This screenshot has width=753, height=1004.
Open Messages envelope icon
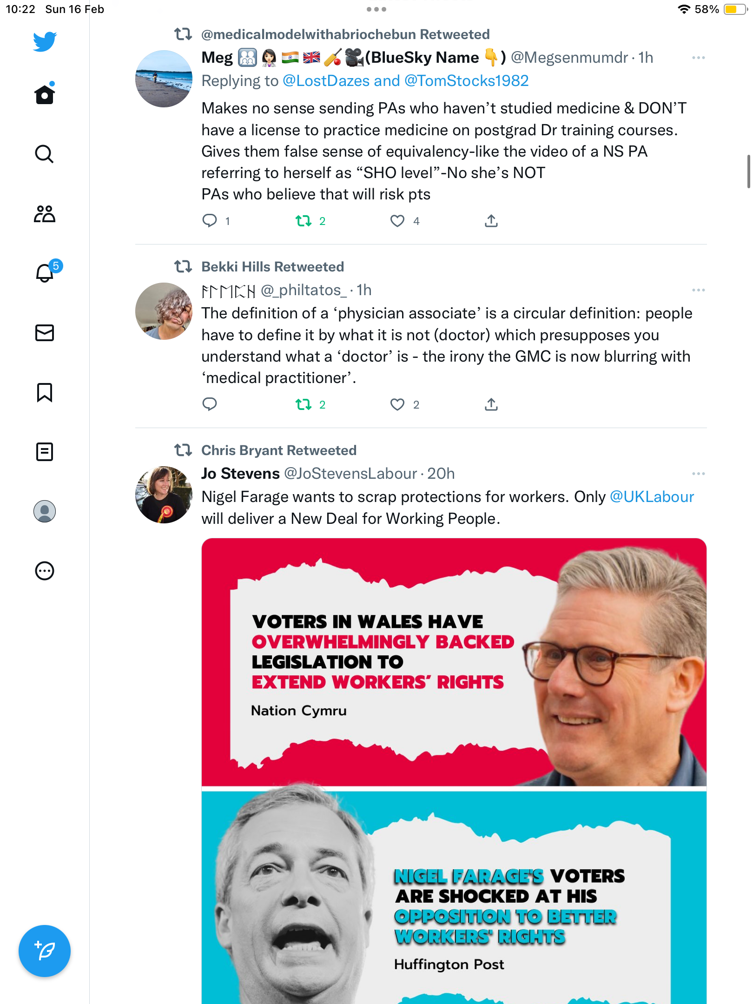[45, 333]
